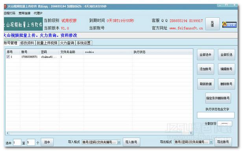Click the 密码 column header
Image resolution: width=242 pixels, height=151 pixels.
[50, 52]
